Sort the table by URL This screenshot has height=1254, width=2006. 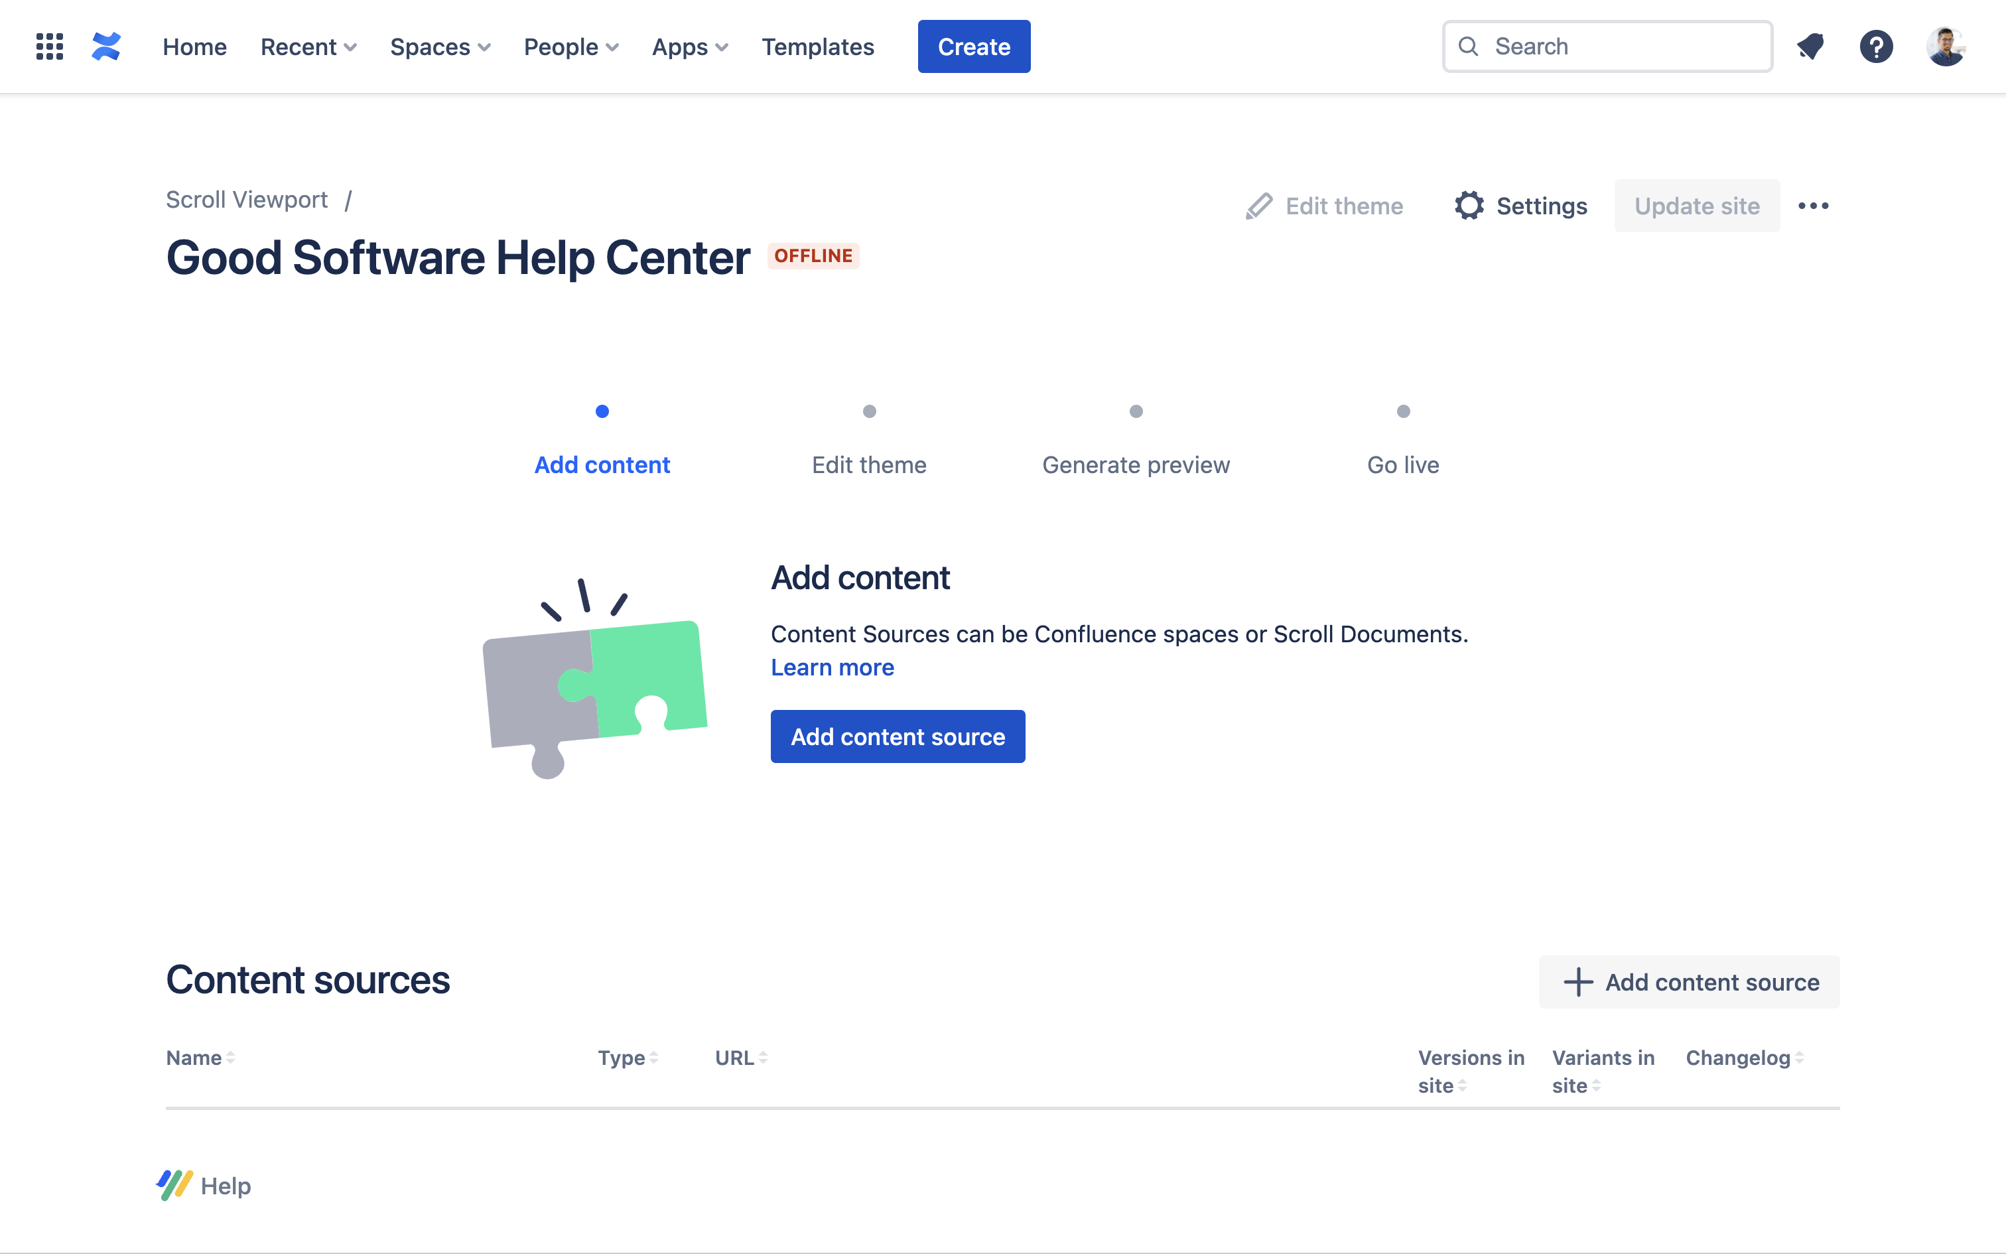741,1058
